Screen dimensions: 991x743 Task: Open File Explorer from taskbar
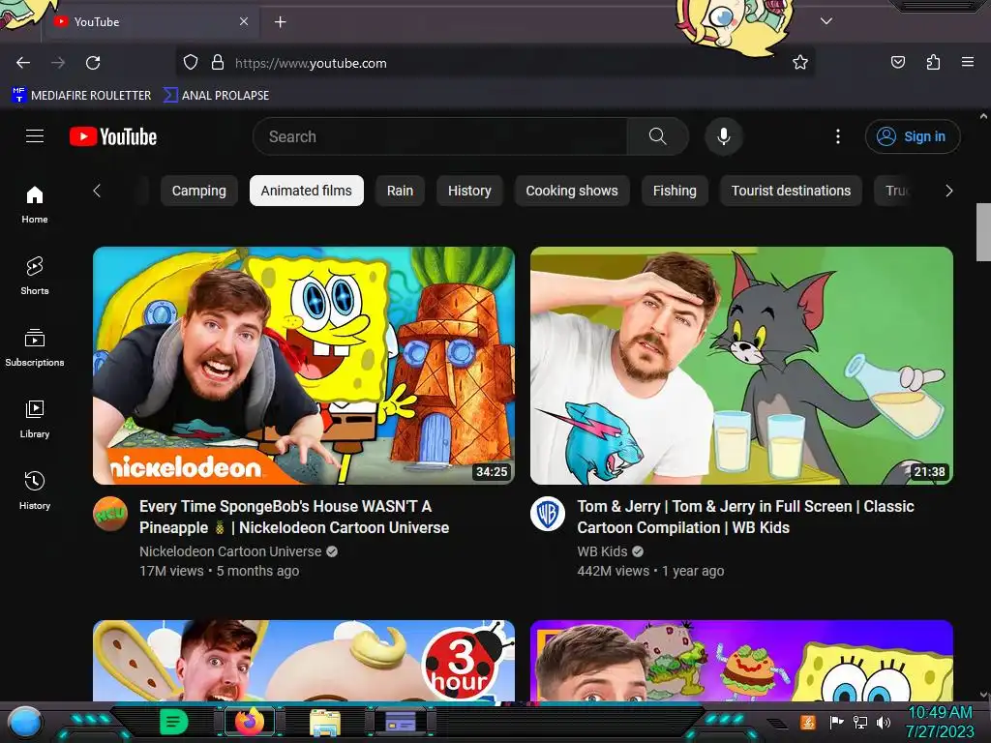325,722
